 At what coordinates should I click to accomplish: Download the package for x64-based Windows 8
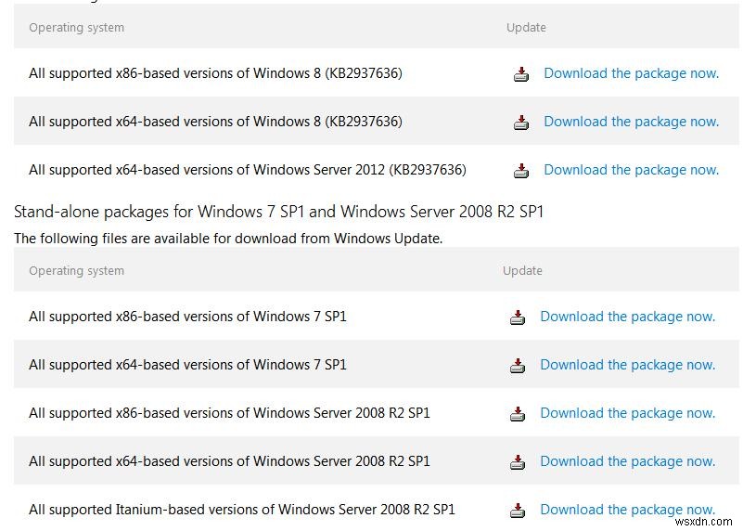coord(631,122)
